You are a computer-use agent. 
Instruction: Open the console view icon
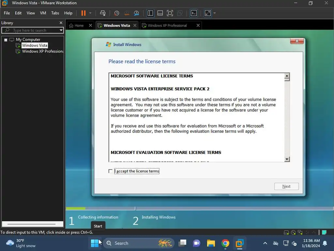[194, 13]
